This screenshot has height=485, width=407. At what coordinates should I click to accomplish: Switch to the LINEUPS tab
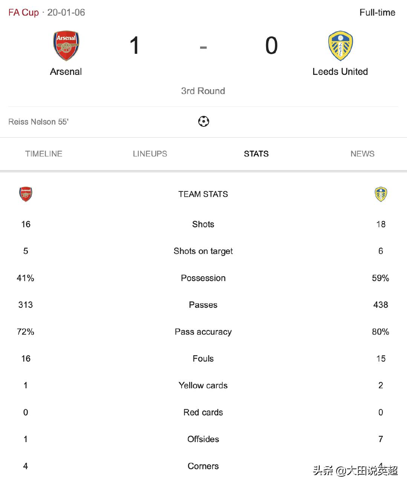pos(150,154)
